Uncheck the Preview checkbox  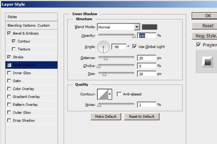coord(198,45)
